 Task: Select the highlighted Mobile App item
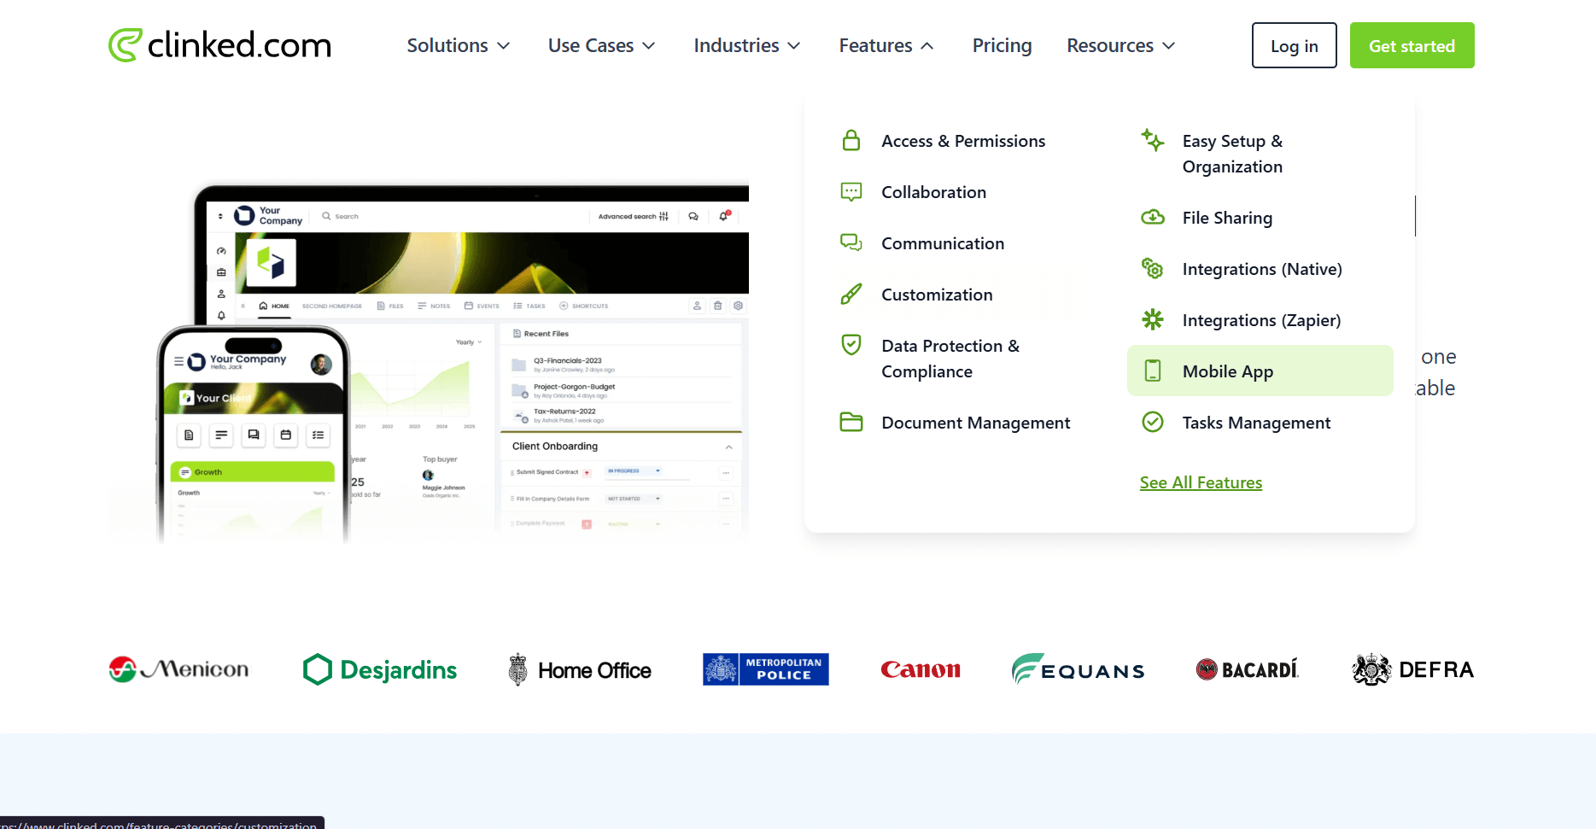[x=1260, y=371]
